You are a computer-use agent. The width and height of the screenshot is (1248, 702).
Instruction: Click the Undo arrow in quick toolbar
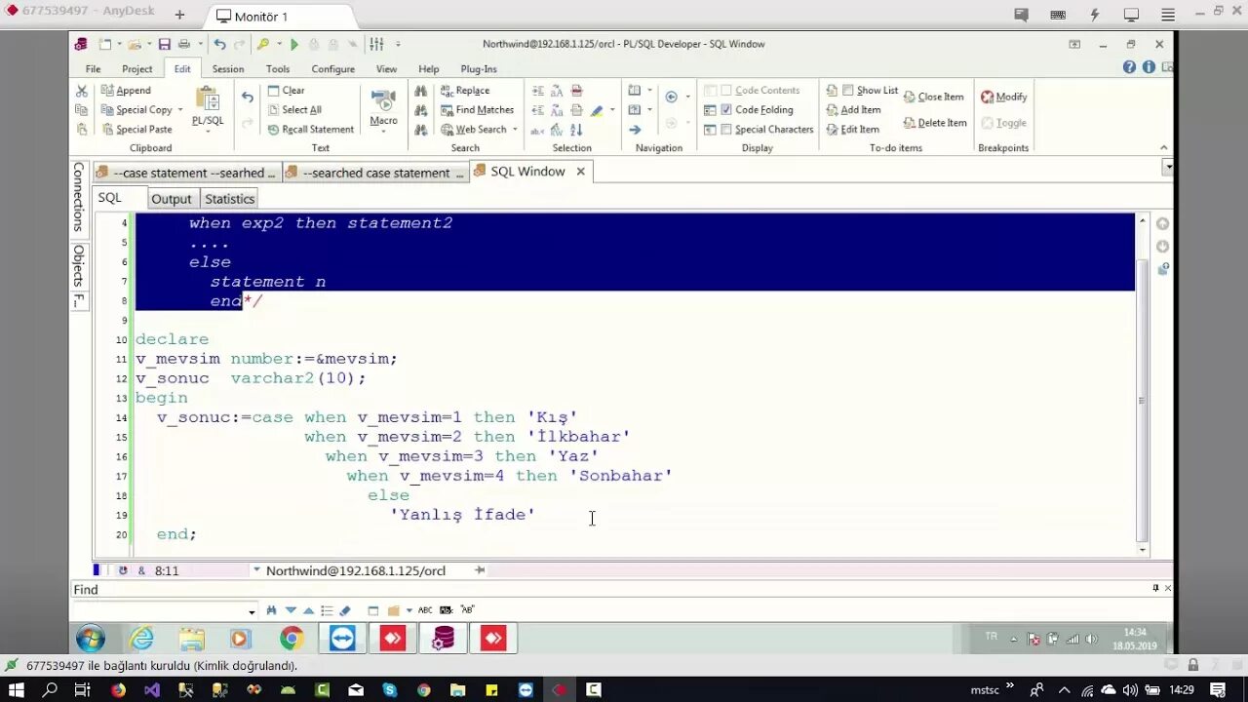pos(219,44)
